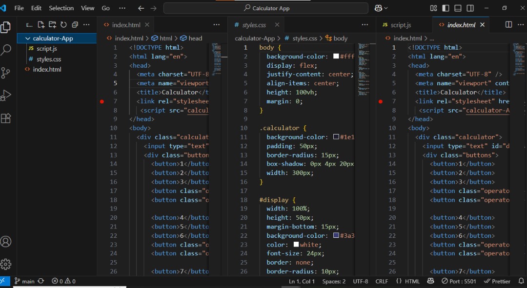Screen dimensions: 527x288
Task: Open the #display background color swatch
Action: [x=336, y=235]
